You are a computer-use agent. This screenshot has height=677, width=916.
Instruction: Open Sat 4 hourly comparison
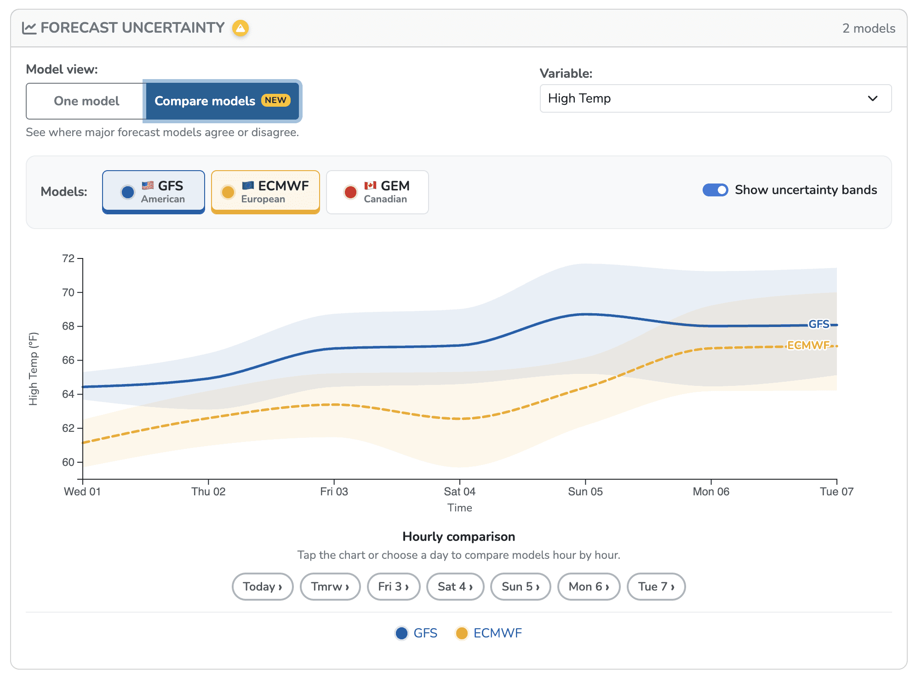pyautogui.click(x=455, y=586)
